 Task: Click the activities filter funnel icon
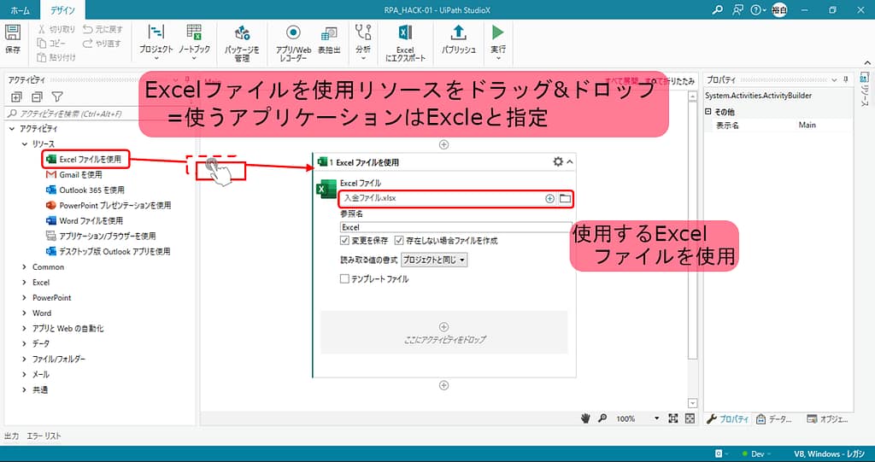click(57, 97)
